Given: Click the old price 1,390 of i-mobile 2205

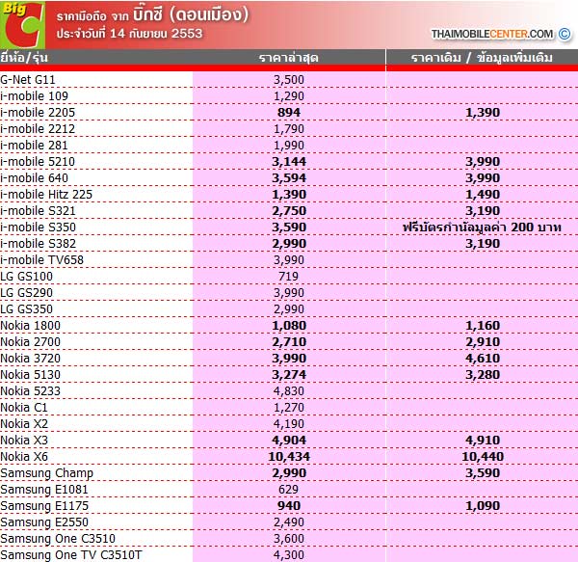Looking at the screenshot, I should tap(483, 113).
